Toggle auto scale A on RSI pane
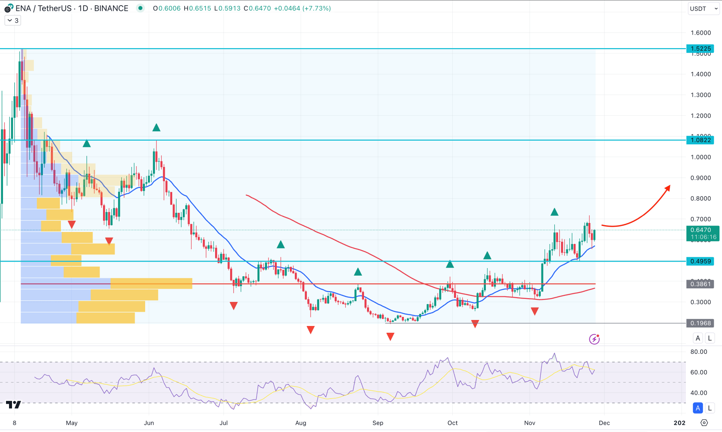 coord(698,408)
